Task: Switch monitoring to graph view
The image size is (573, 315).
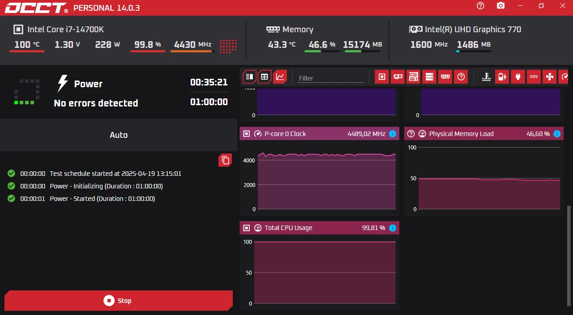Action: [x=280, y=77]
